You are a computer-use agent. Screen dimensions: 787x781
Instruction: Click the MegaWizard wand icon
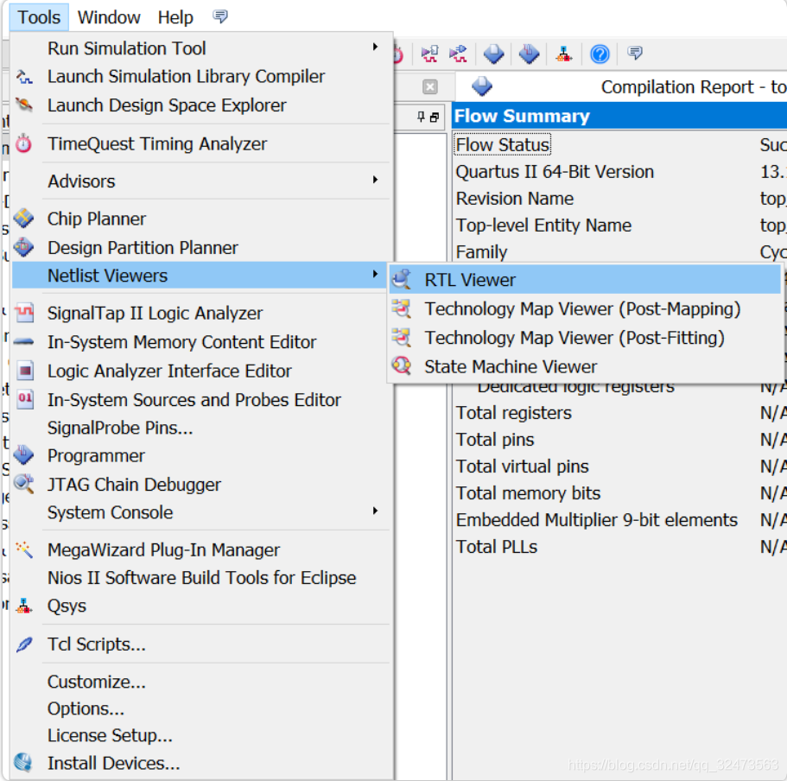click(x=24, y=549)
